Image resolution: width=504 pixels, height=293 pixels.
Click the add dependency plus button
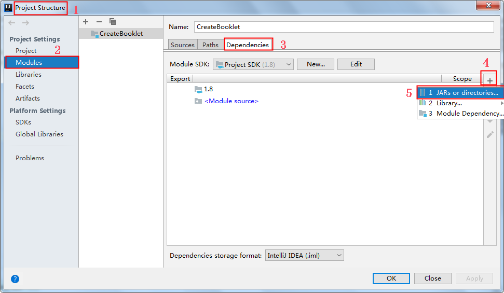point(489,80)
